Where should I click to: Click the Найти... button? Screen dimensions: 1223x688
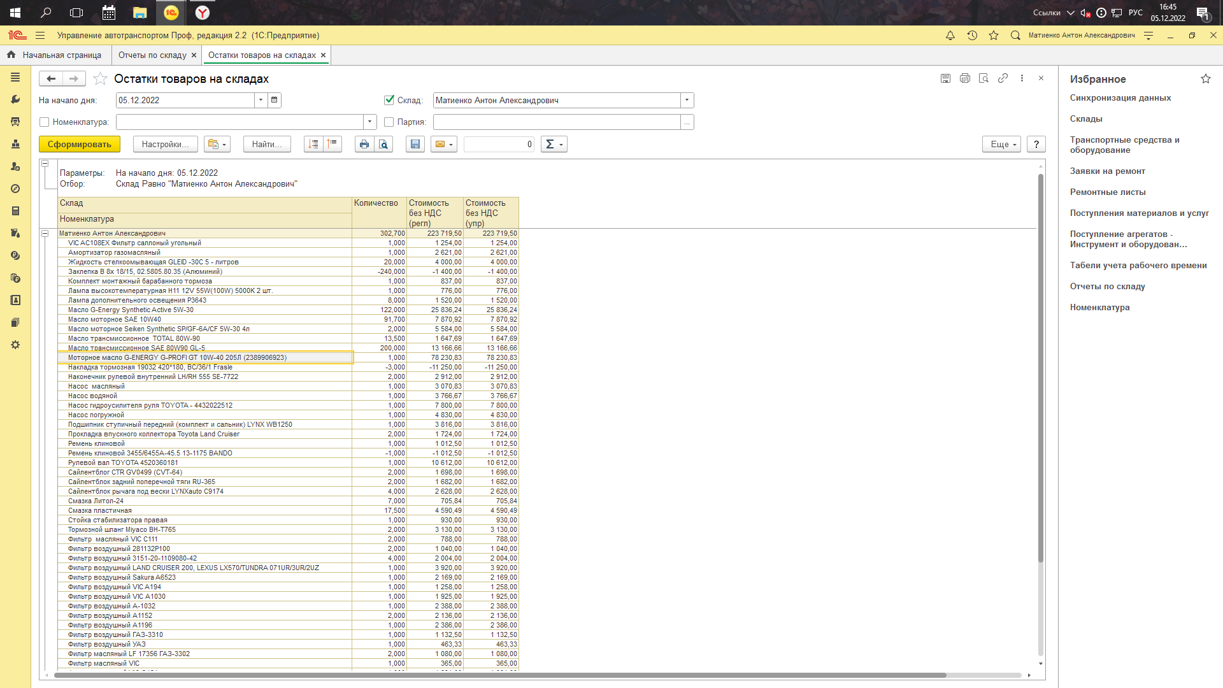267,144
